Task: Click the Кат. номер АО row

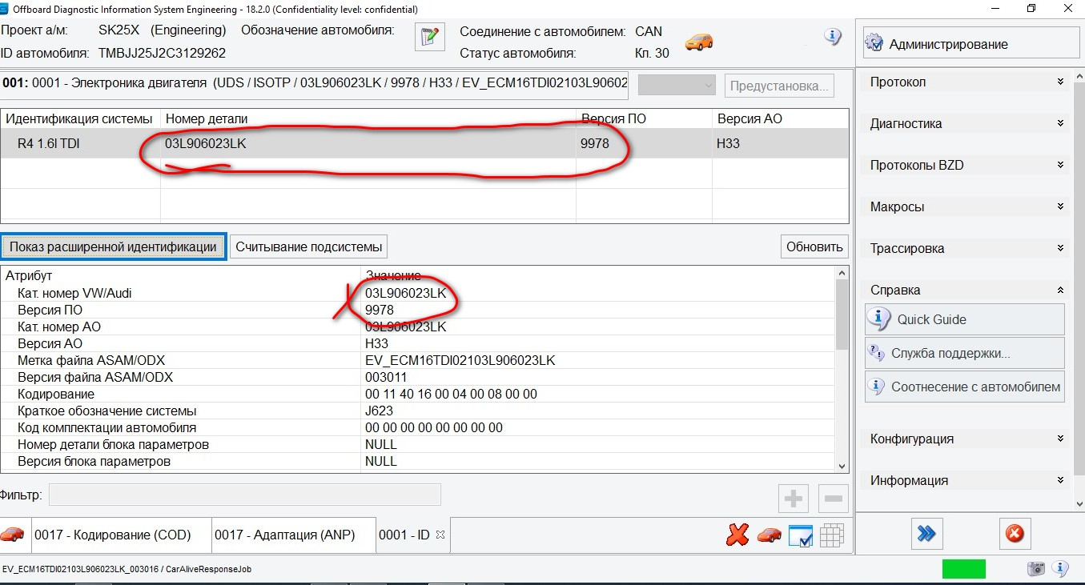Action: coord(418,327)
